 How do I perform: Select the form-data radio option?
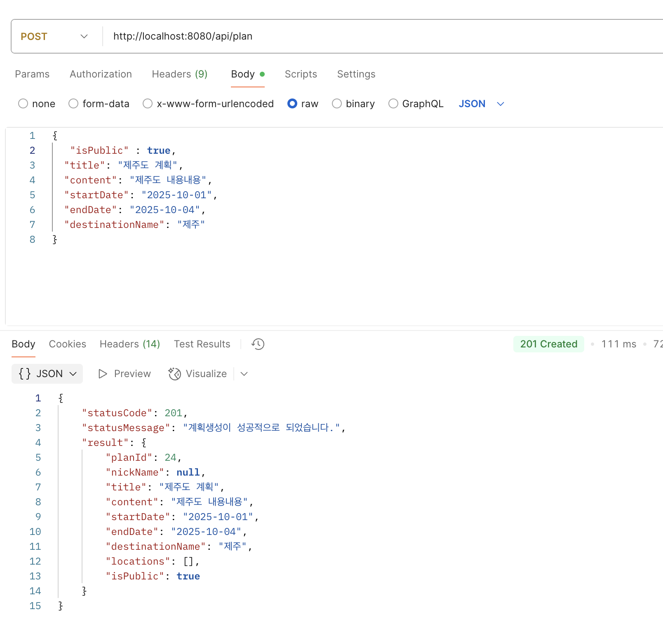(x=73, y=104)
